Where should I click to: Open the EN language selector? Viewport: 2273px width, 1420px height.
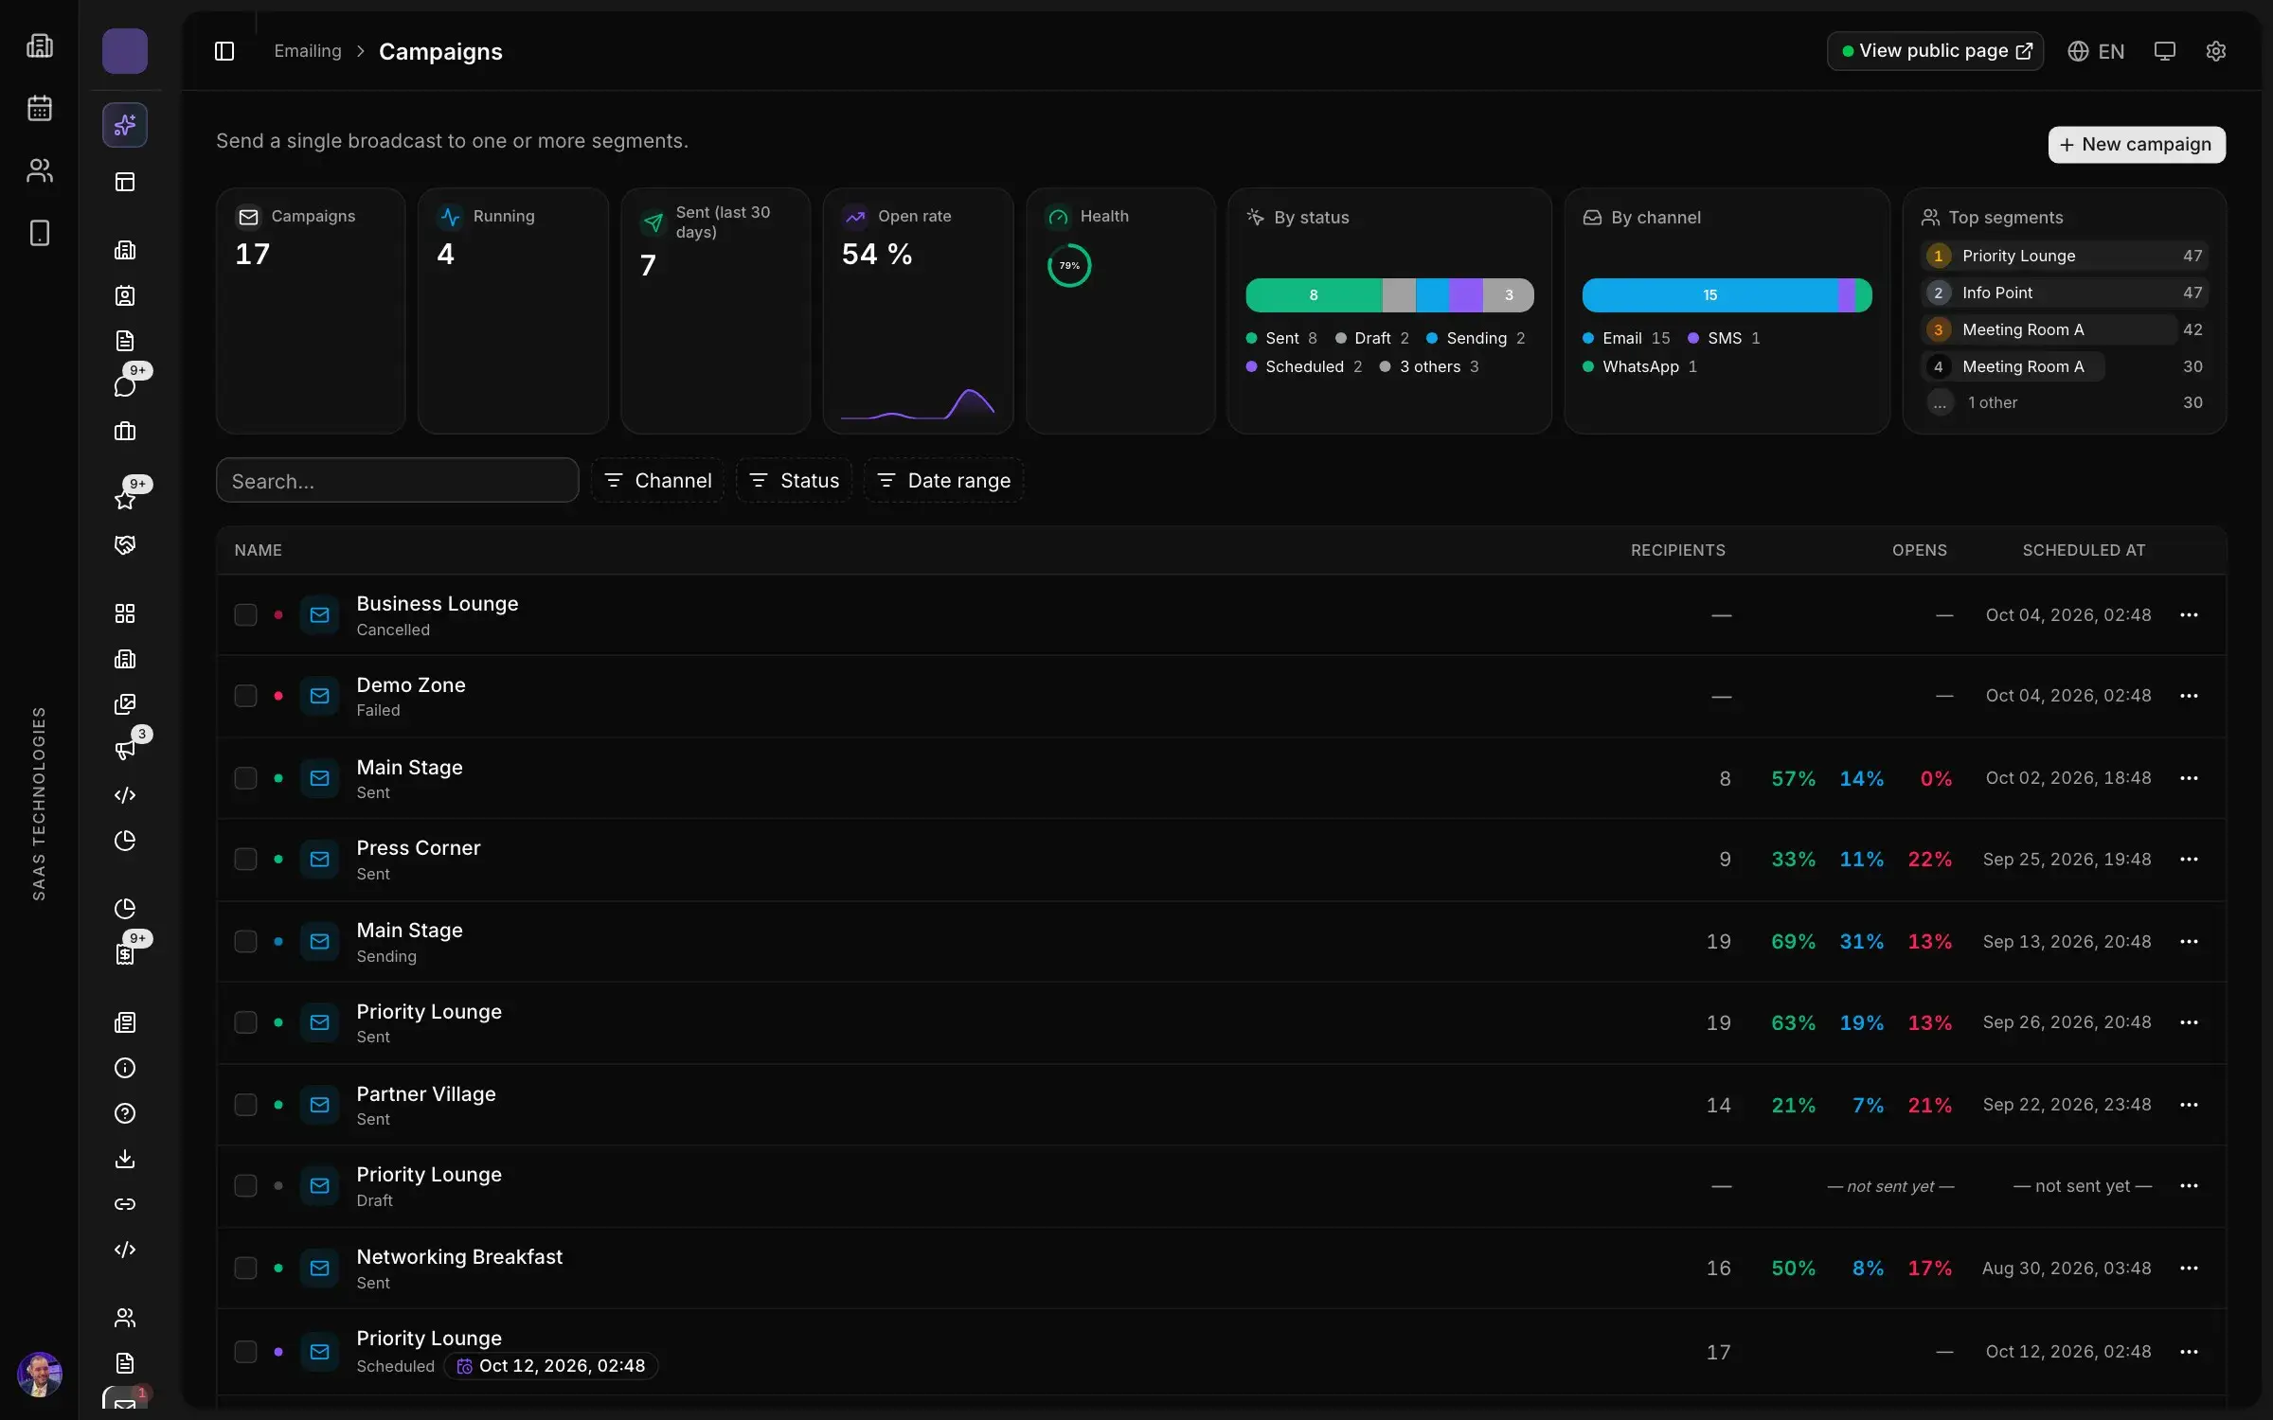tap(2096, 51)
